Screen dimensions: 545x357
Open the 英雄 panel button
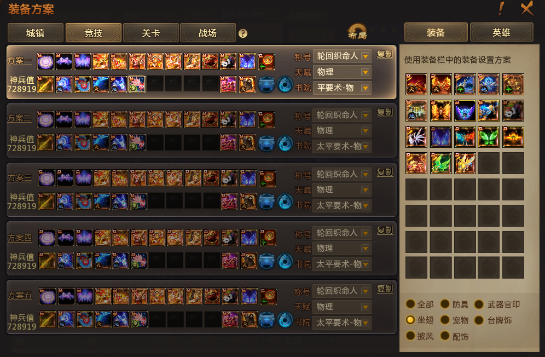[501, 33]
